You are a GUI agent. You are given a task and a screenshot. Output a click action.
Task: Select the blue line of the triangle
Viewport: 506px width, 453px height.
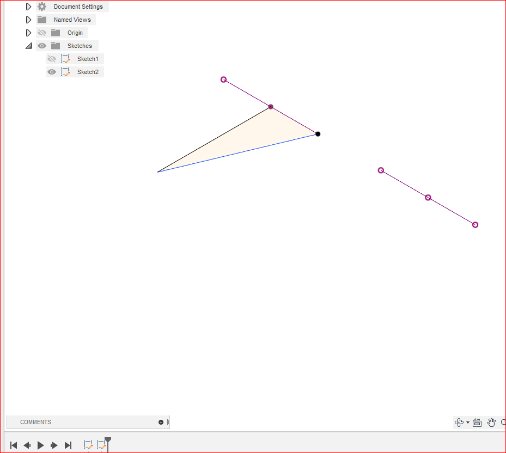coord(237,153)
